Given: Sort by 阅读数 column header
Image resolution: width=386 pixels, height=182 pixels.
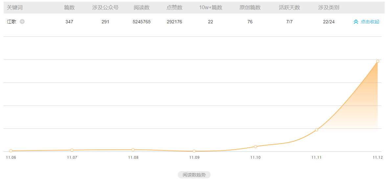Looking at the screenshot, I should point(142,8).
